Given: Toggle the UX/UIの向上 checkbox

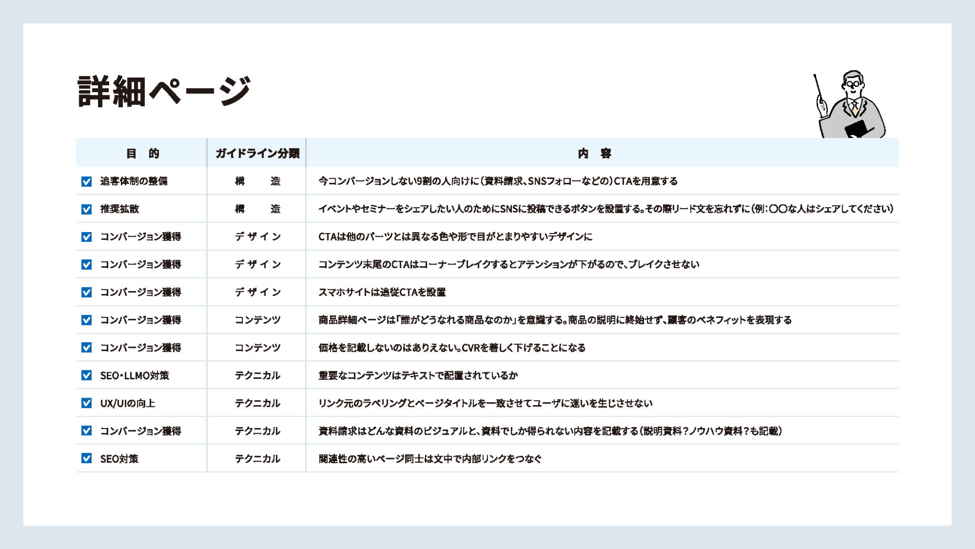Looking at the screenshot, I should [87, 403].
